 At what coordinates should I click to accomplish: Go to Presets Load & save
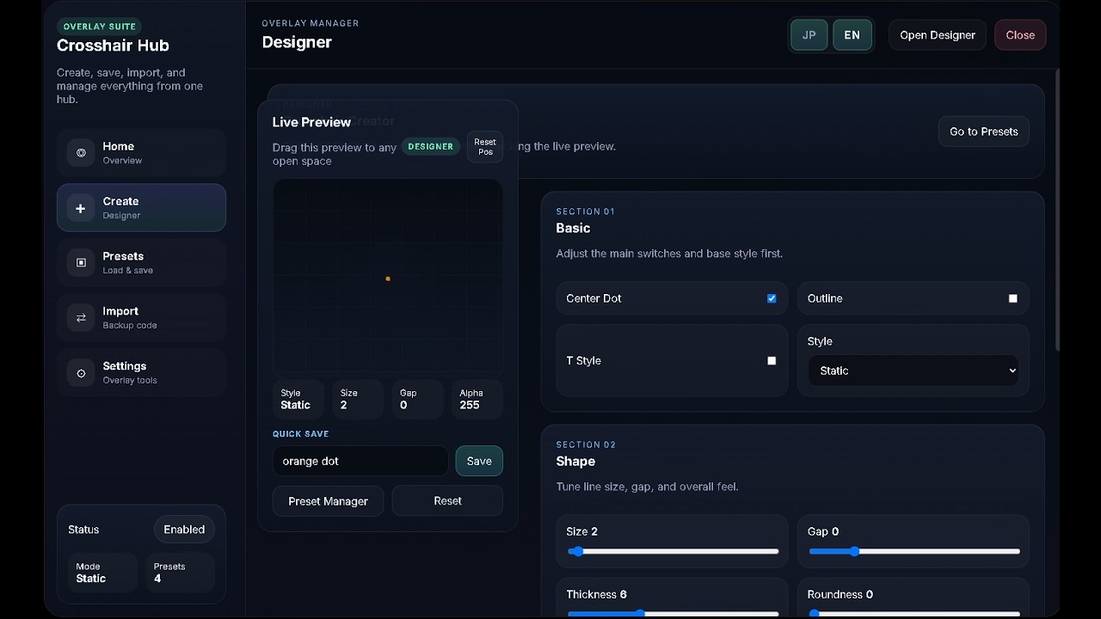pyautogui.click(x=141, y=263)
